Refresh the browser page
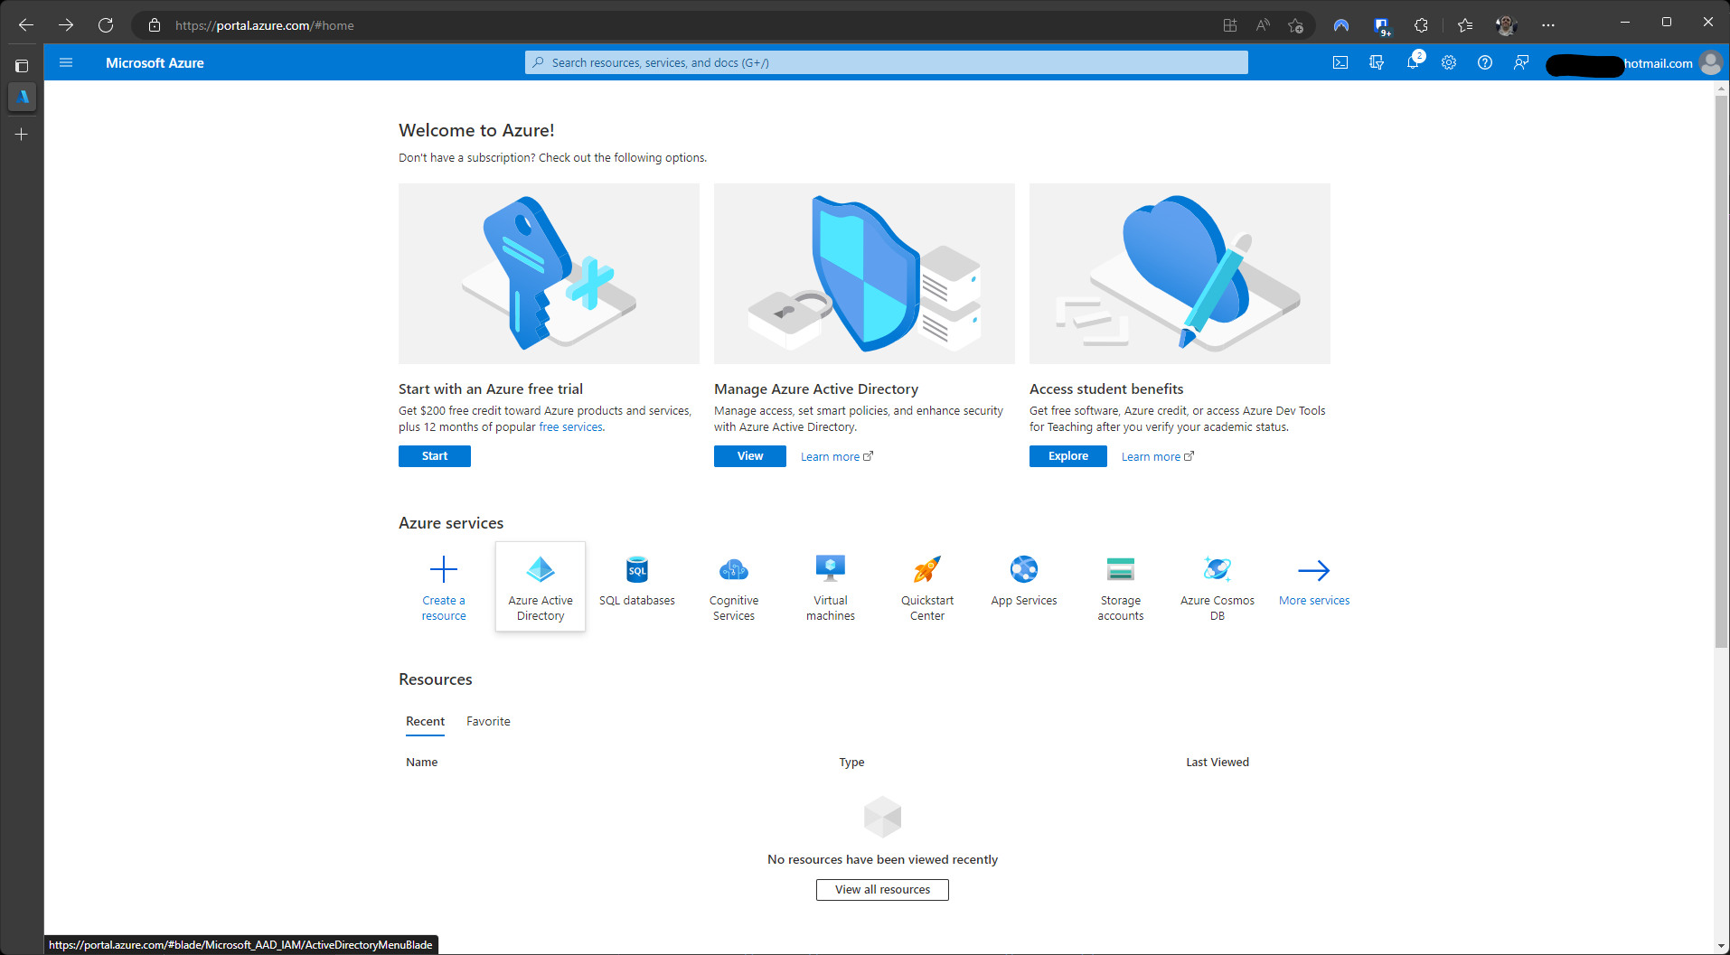The width and height of the screenshot is (1730, 955). click(106, 25)
